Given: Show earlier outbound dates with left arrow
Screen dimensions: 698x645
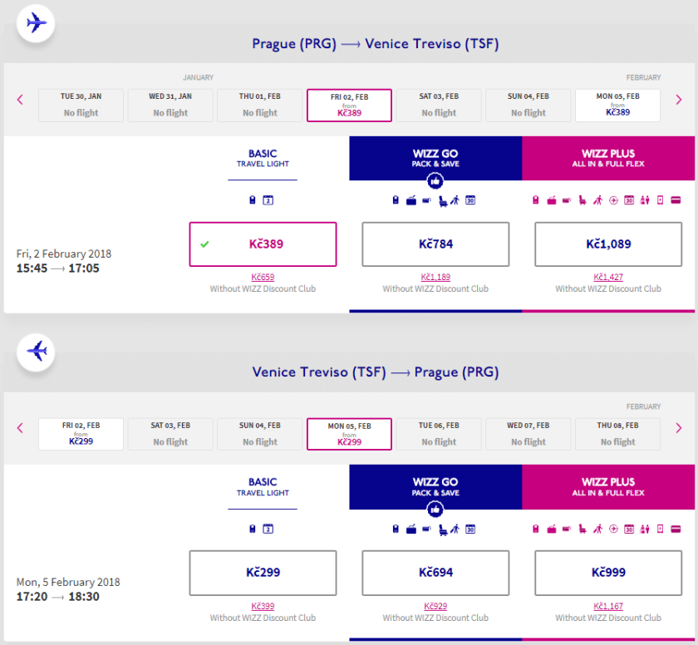Looking at the screenshot, I should click(20, 100).
